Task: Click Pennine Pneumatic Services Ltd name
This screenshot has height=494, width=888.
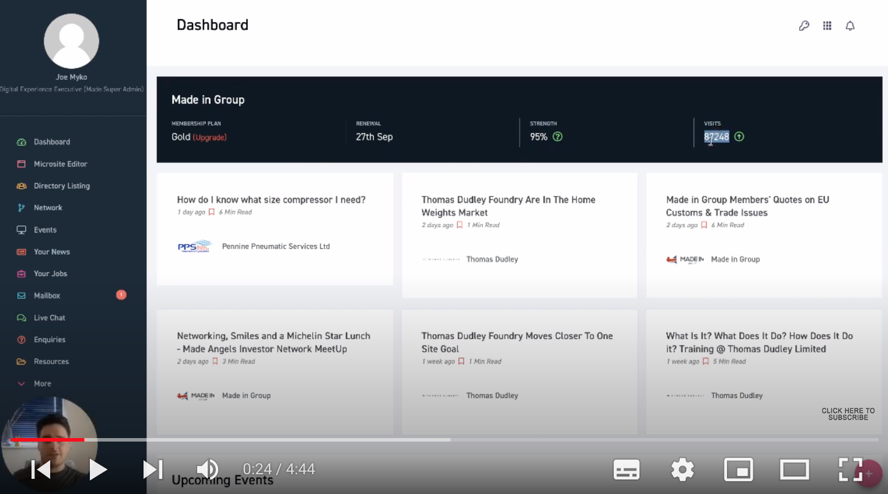Action: 276,246
